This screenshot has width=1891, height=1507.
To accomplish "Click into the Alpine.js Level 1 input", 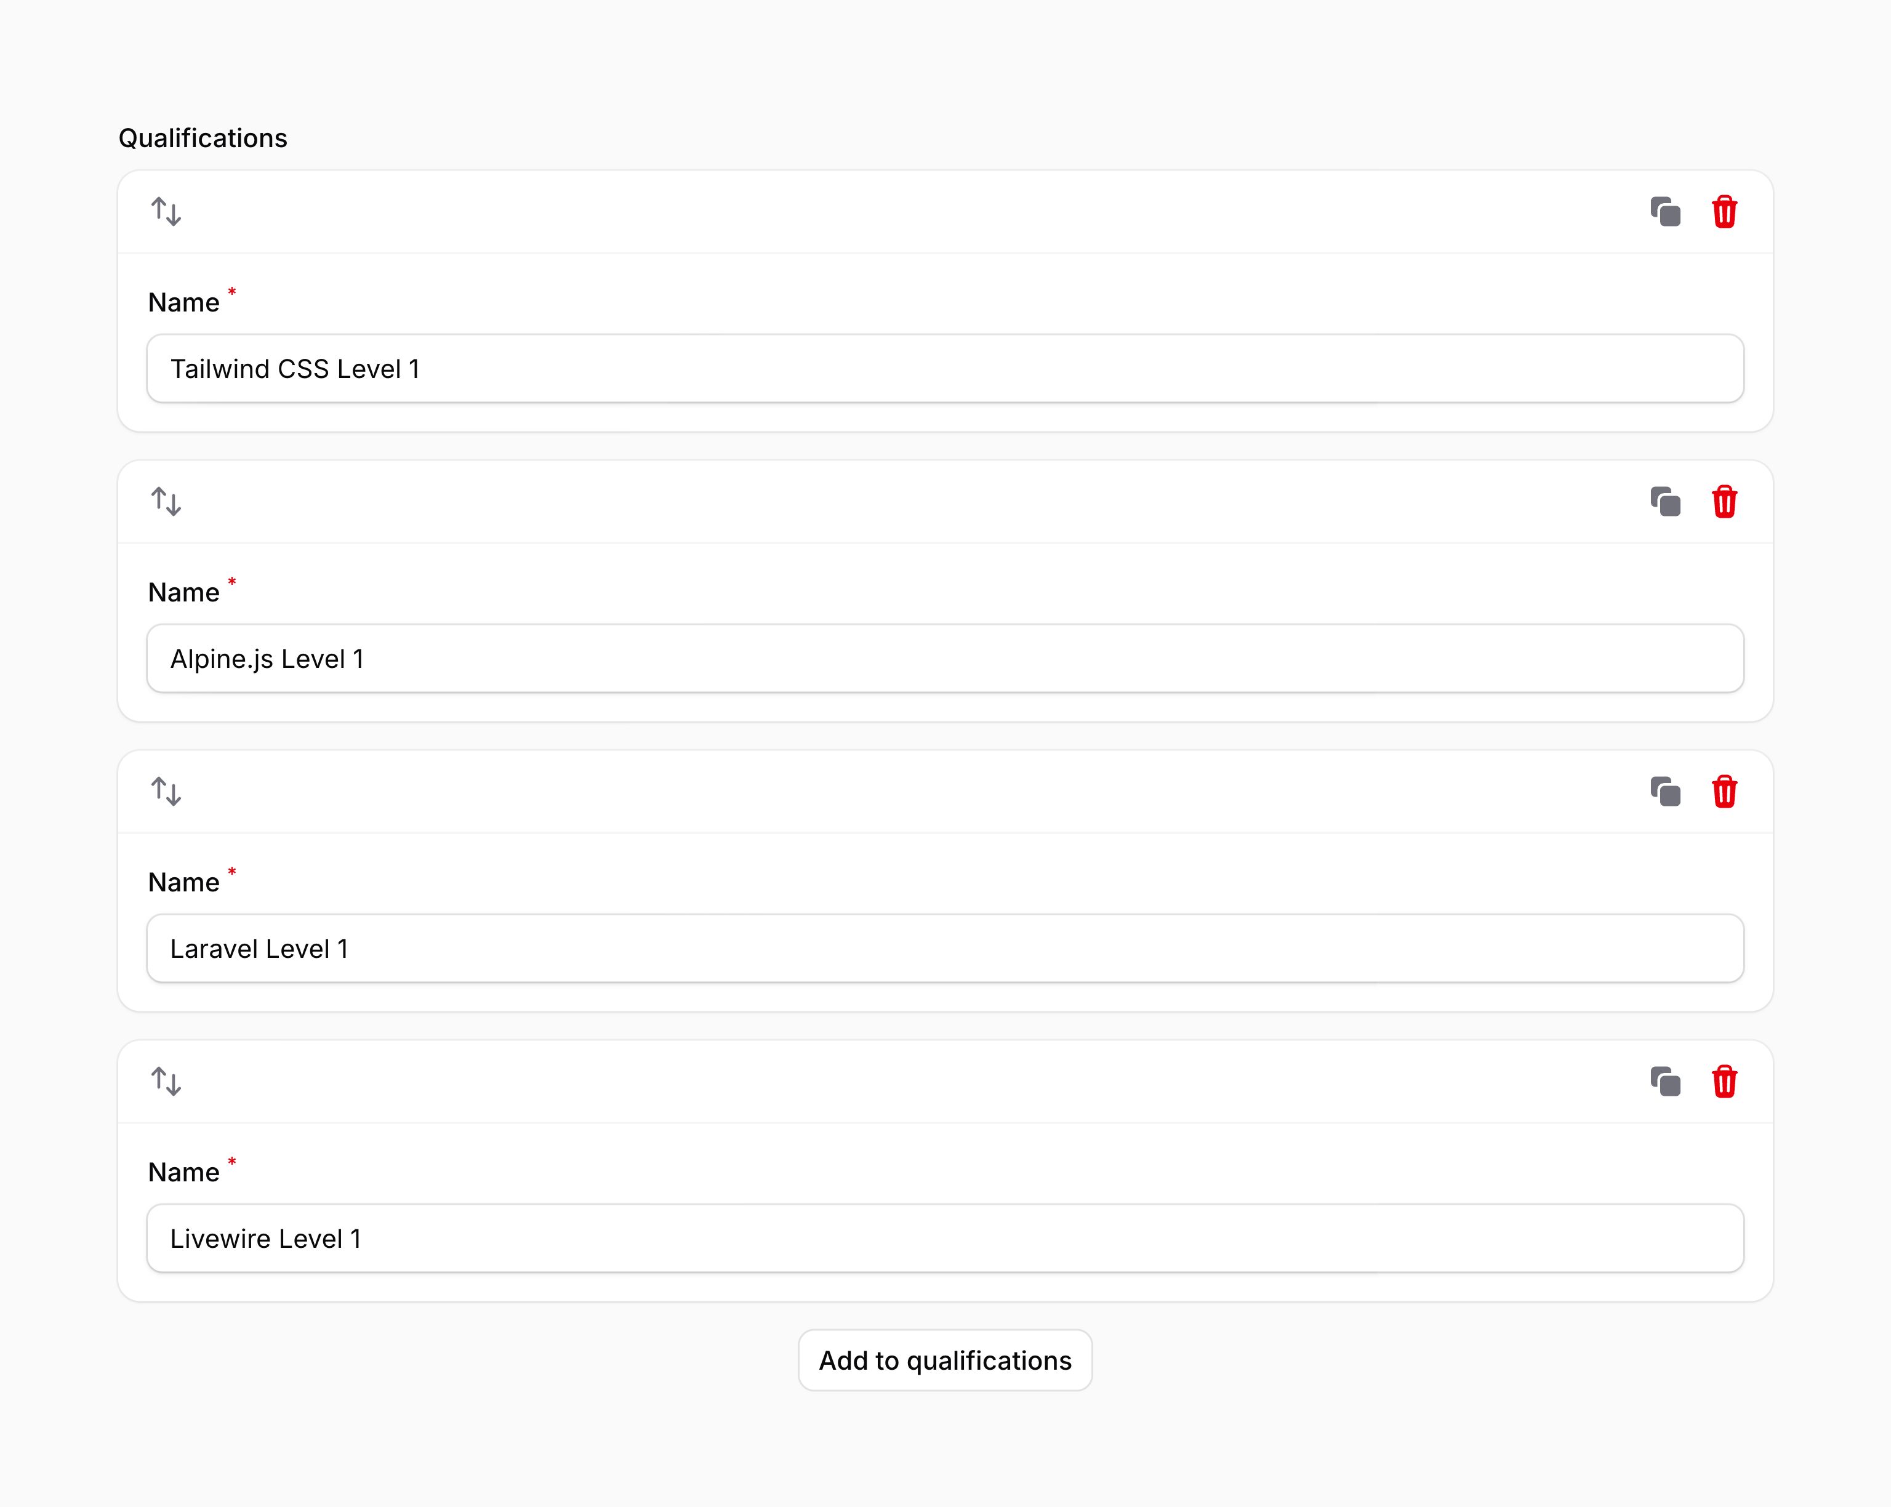I will pyautogui.click(x=945, y=659).
